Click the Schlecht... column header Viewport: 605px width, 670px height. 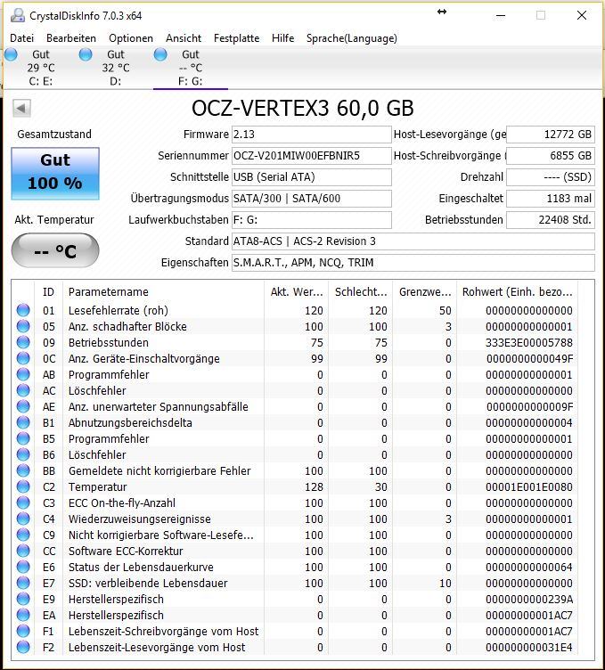[x=360, y=292]
